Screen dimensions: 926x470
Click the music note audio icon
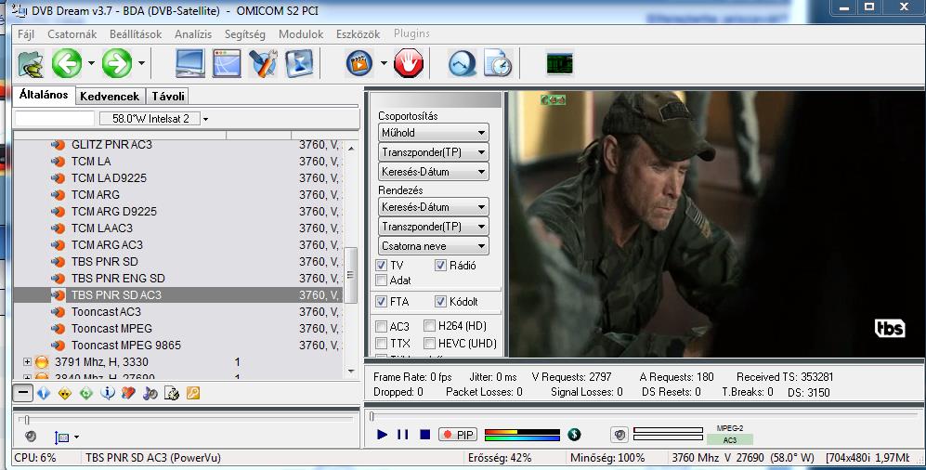coord(150,393)
